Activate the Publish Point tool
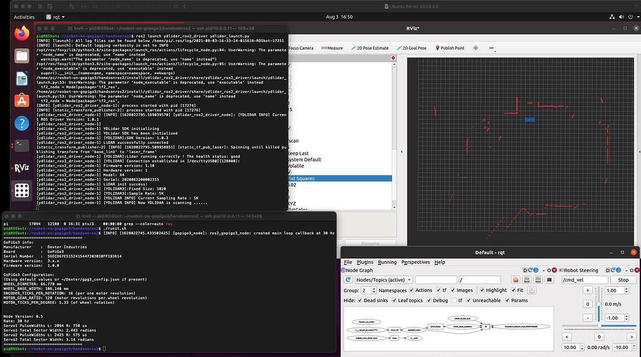This screenshot has height=357, width=641. pos(449,48)
